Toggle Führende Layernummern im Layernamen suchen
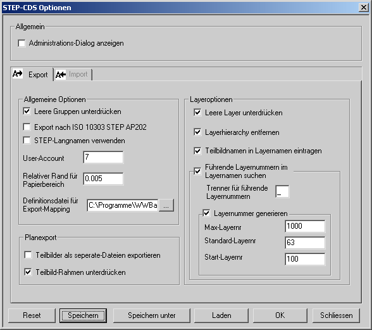Image resolution: width=372 pixels, height=330 pixels. click(x=197, y=171)
